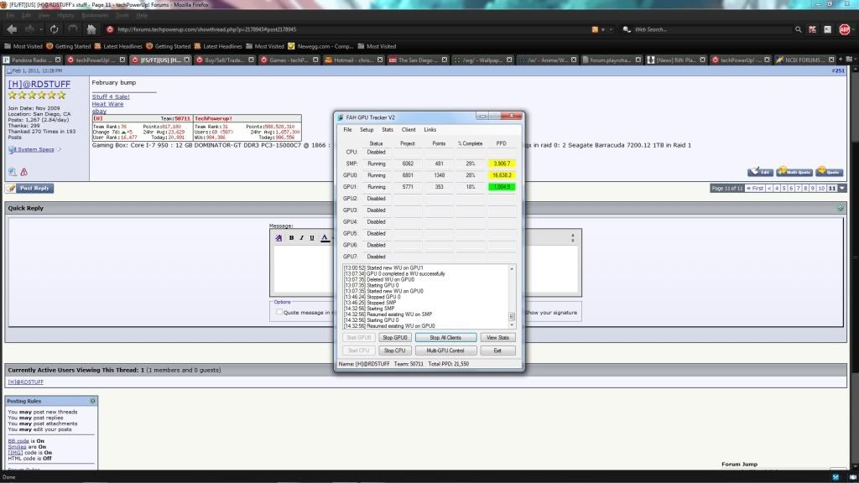This screenshot has height=483, width=859.
Task: Open the Multi-GPU Control button
Action: point(445,351)
